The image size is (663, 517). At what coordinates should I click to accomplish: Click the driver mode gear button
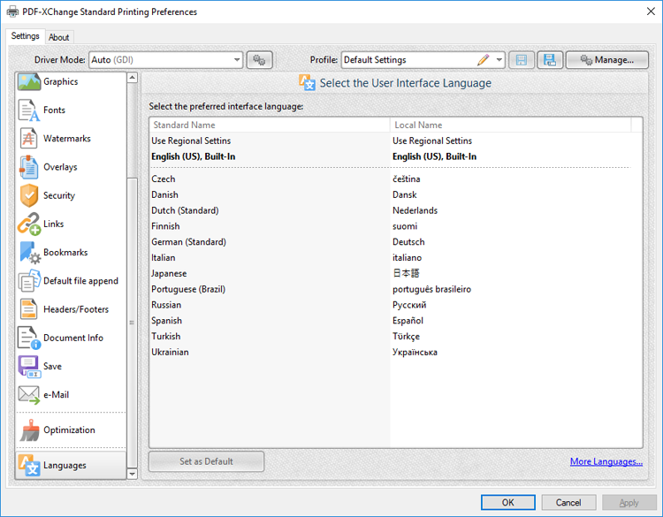coord(259,60)
